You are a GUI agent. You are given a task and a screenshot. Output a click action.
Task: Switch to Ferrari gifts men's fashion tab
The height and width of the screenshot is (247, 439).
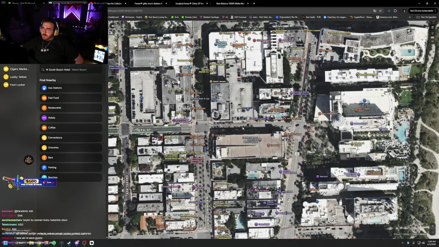149,3
